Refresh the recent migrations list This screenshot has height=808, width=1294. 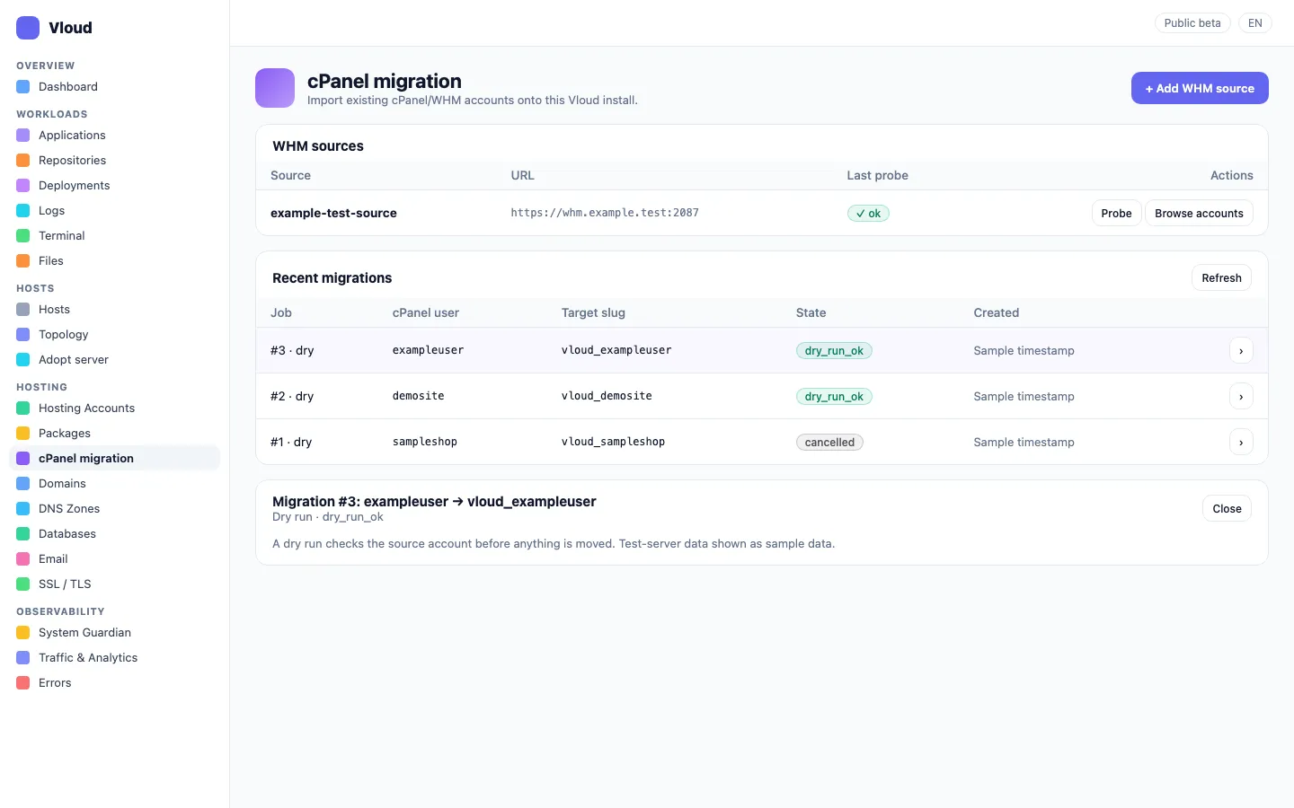coord(1221,278)
